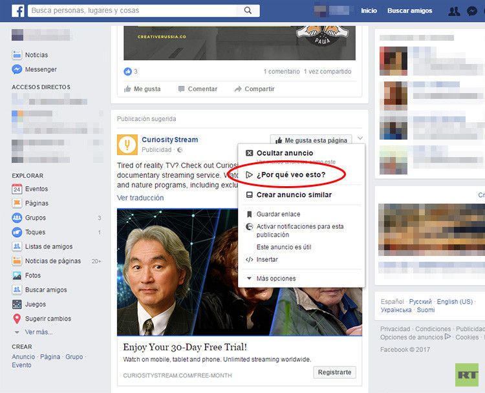Select ¿Por qué veo esto? menu entry
Screen dimensions: 485x393
pos(290,175)
